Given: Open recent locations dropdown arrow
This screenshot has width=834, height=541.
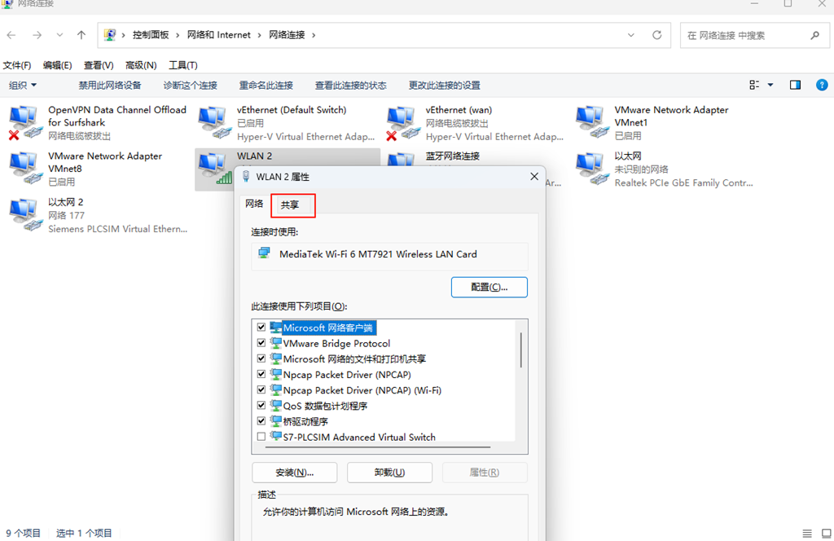Looking at the screenshot, I should [x=59, y=35].
